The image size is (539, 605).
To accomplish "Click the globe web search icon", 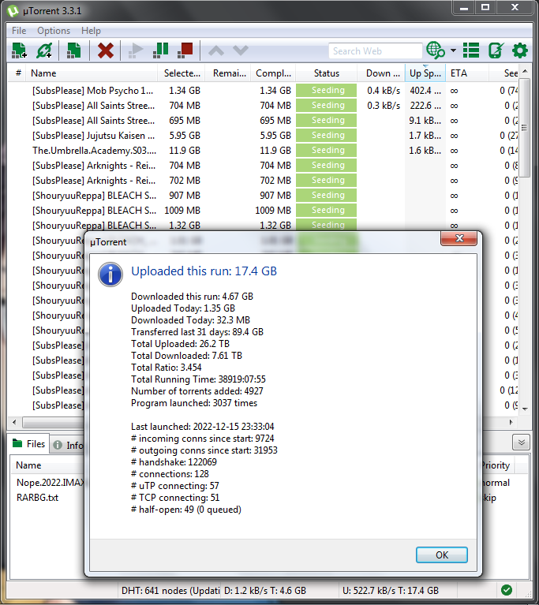I will tap(435, 50).
